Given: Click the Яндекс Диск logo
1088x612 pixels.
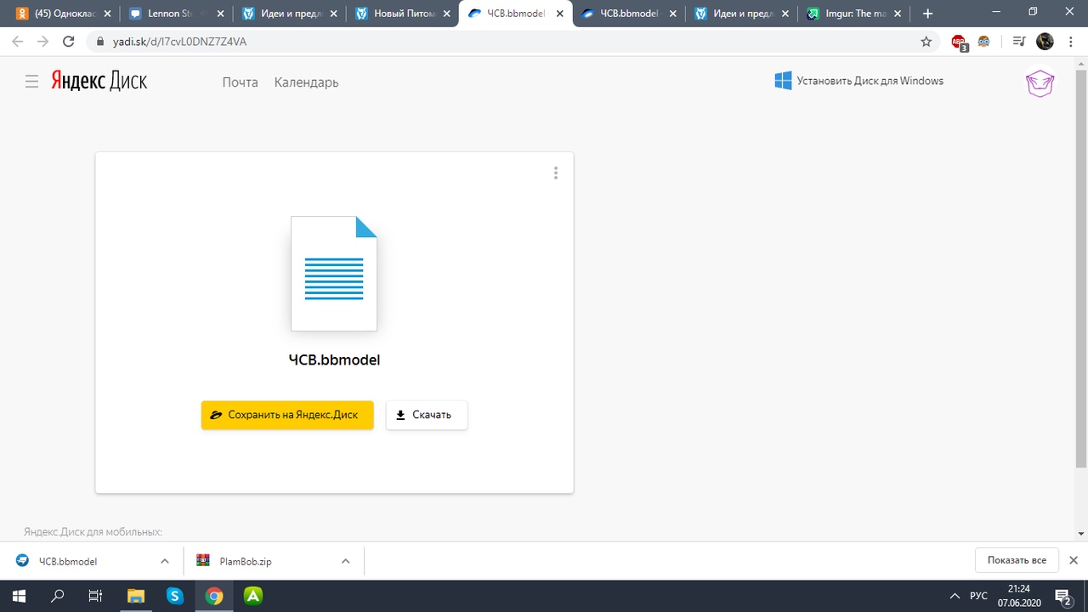Looking at the screenshot, I should [99, 82].
